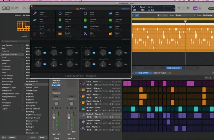Screen dimensions: 214x140
Task: Click the Tom Low pad icon
Action: coord(60,20)
